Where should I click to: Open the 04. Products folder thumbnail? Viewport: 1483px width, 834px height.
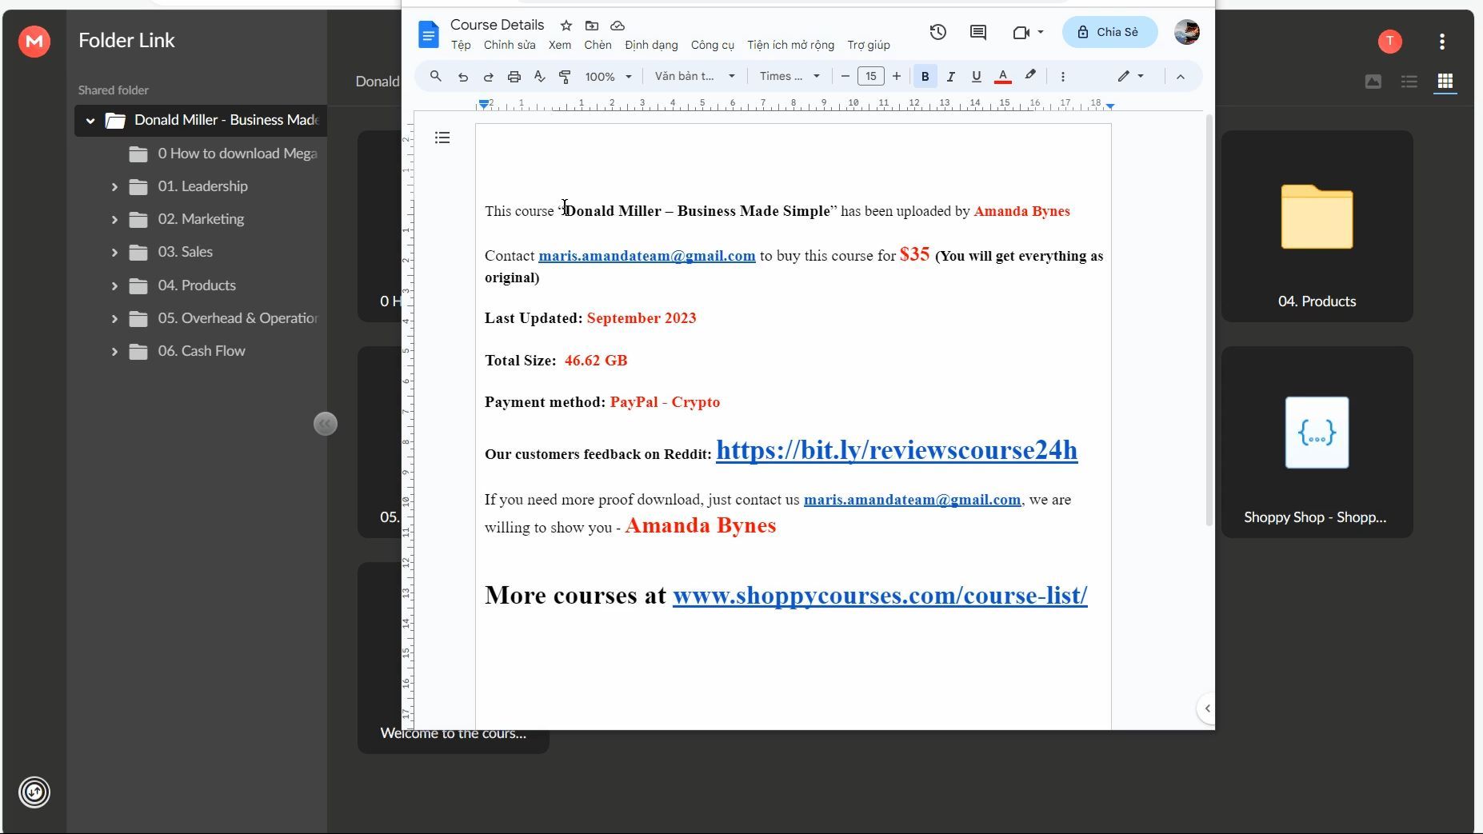click(1317, 226)
